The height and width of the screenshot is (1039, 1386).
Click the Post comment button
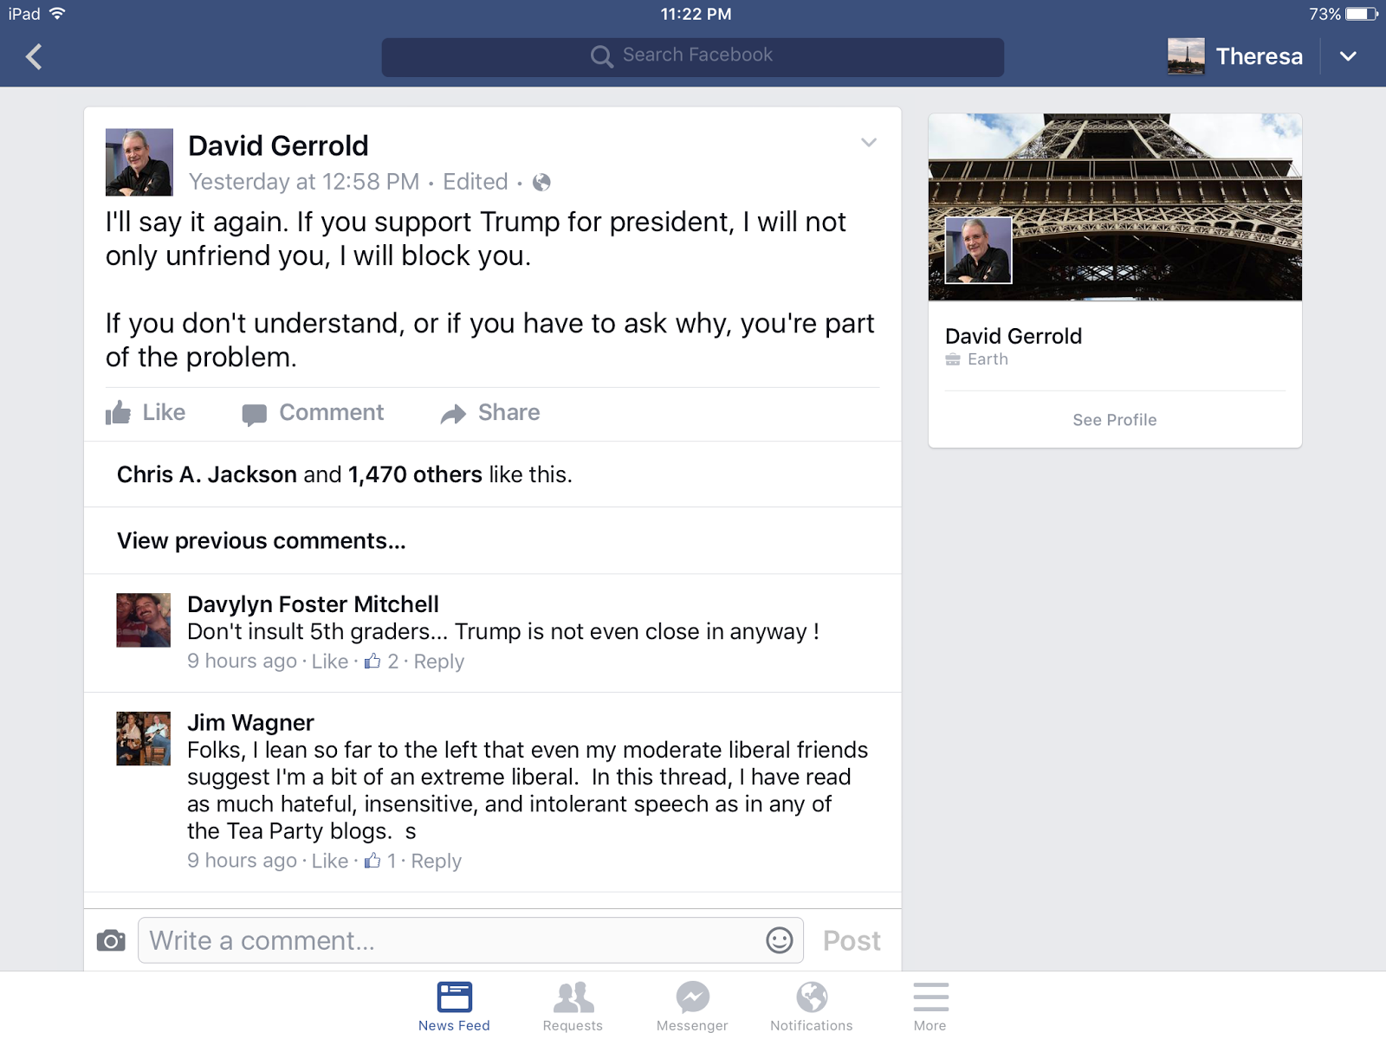tap(852, 940)
